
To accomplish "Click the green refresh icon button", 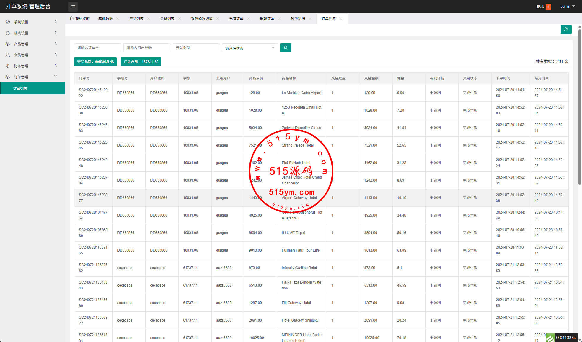I will coord(566,29).
